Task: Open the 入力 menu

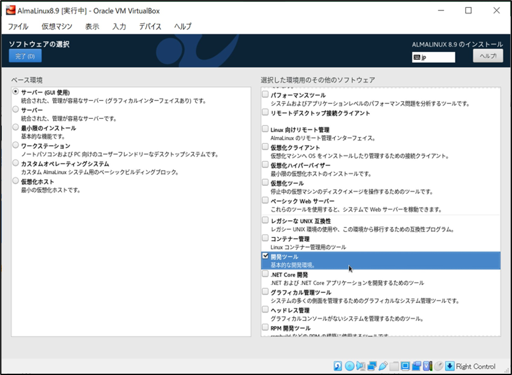Action: click(x=119, y=26)
